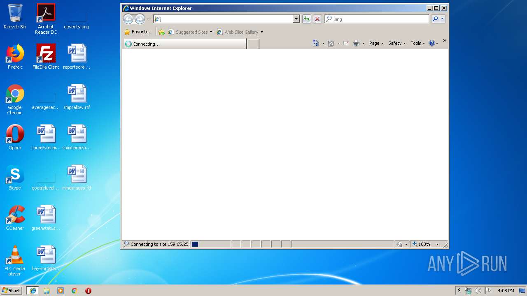Select the Connecting... tab
This screenshot has width=527, height=296.
click(x=184, y=44)
